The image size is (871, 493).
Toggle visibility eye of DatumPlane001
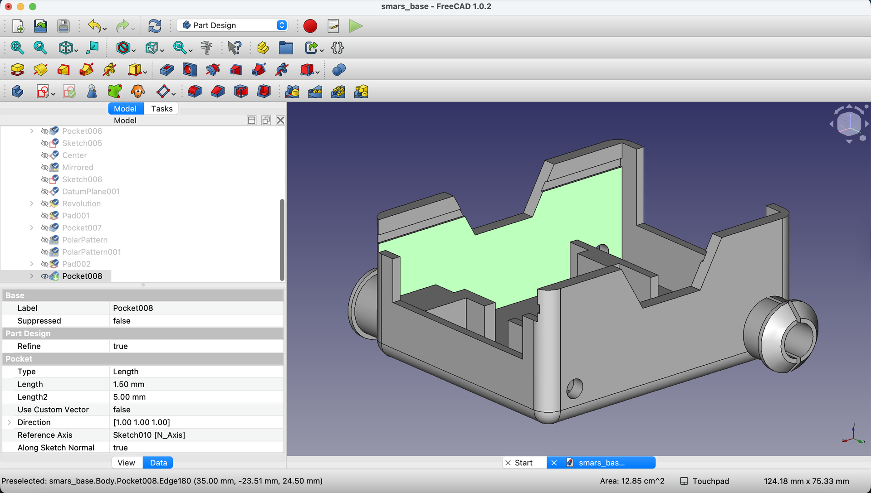click(x=44, y=191)
